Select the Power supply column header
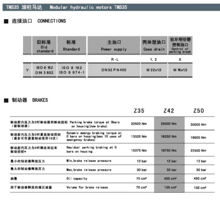 coord(114,46)
